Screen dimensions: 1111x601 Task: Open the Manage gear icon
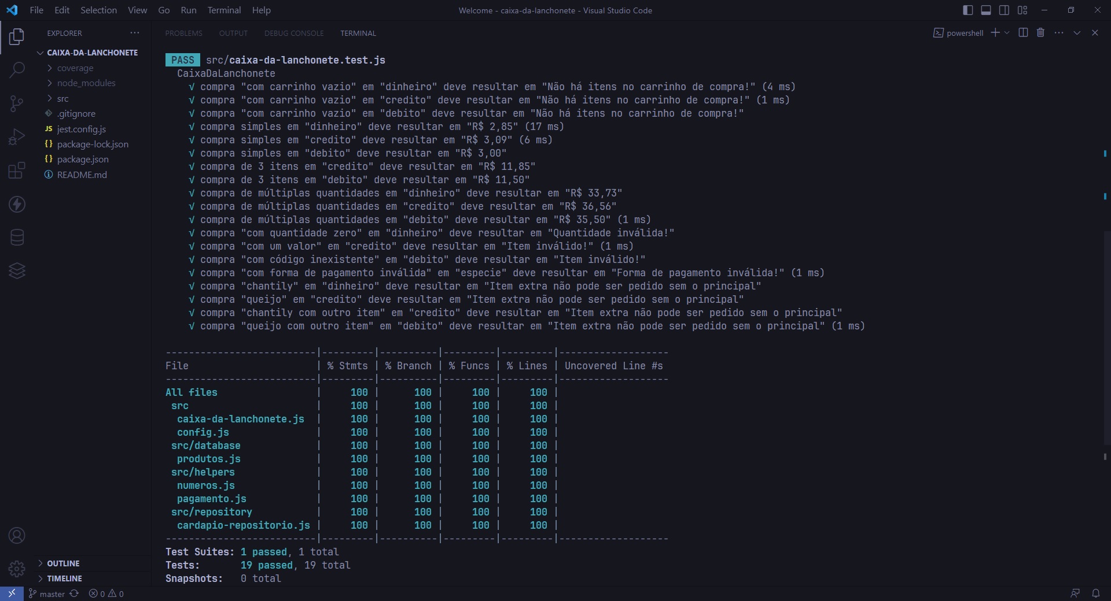(17, 569)
